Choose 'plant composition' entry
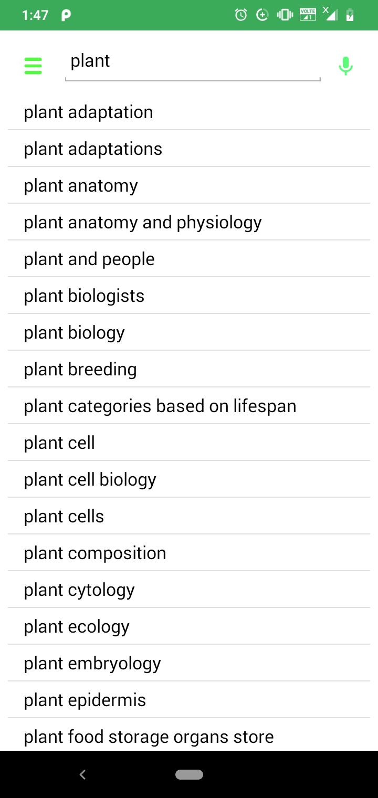Screen dimensions: 378x798 click(189, 553)
